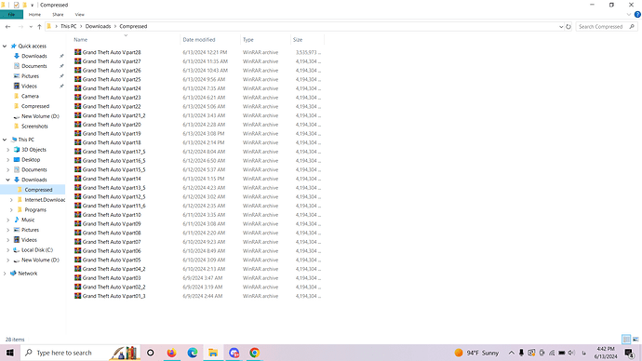Select Internet Download folder in tree
The height and width of the screenshot is (361, 642).
pyautogui.click(x=45, y=200)
